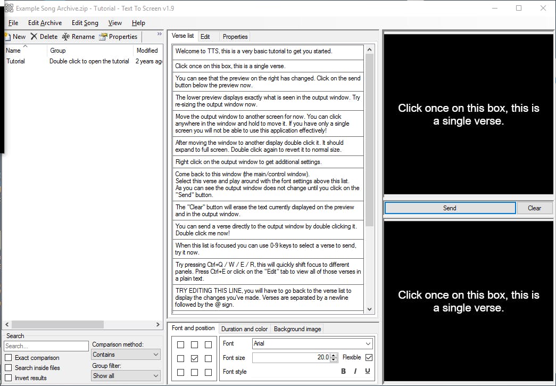Viewport: 556px width, 386px height.
Task: Enable the Search inside files checkbox
Action: tap(9, 368)
